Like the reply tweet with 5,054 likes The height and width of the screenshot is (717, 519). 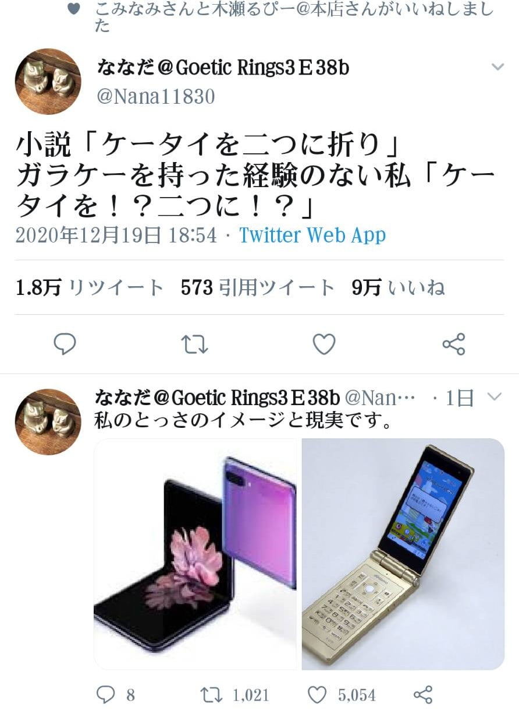click(x=341, y=694)
